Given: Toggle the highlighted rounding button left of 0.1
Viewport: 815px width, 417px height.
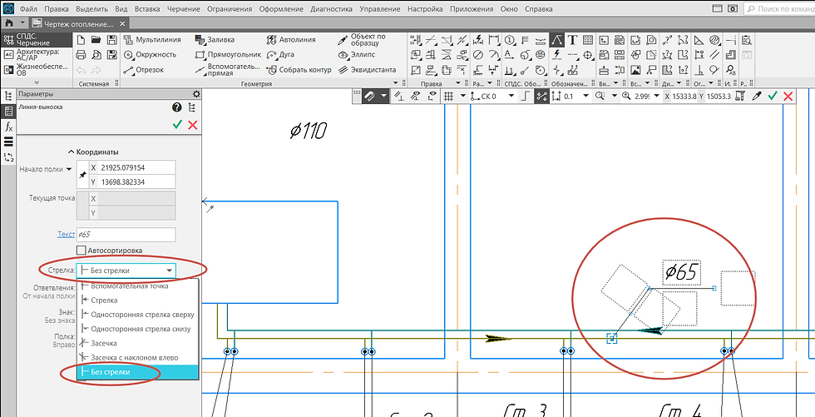Looking at the screenshot, I should click(541, 97).
